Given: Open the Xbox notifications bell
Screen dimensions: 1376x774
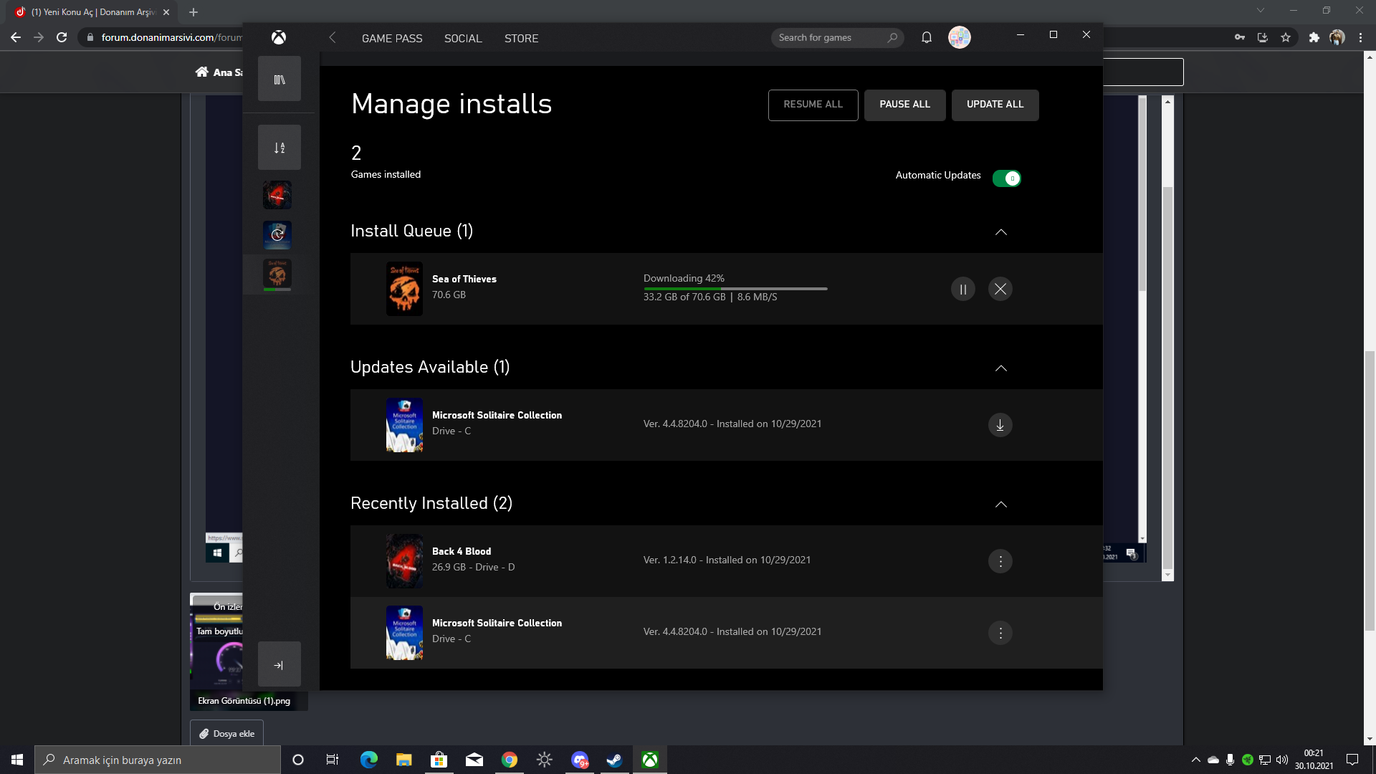Looking at the screenshot, I should pos(926,38).
